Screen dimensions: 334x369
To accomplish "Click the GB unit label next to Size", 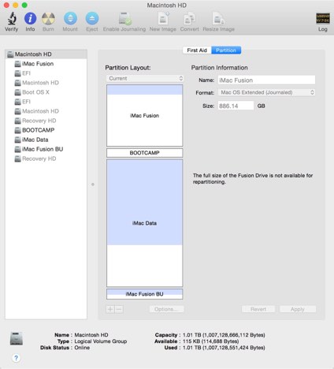I will 261,106.
